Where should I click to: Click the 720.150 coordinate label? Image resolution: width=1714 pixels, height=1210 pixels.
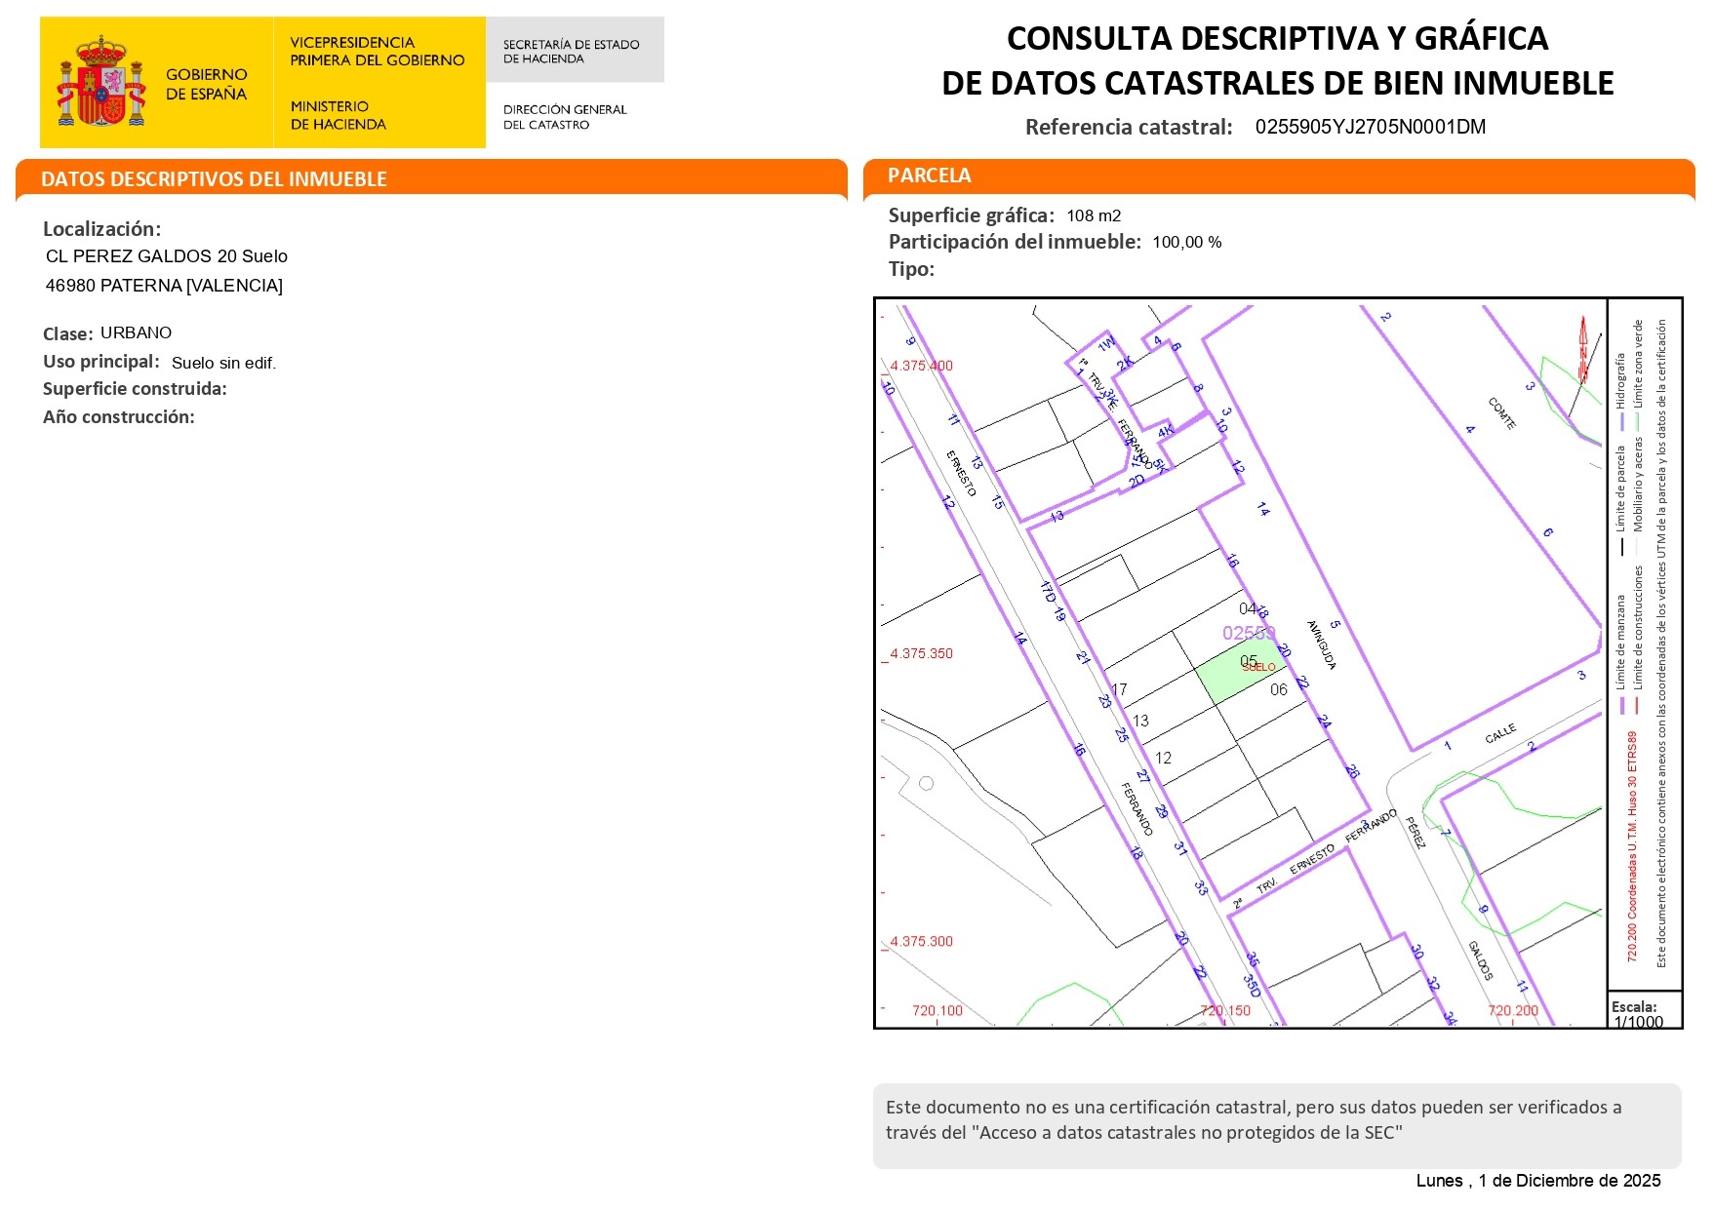click(1224, 1010)
